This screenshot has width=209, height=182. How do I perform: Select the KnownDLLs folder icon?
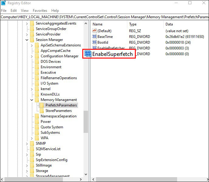pos(37,94)
